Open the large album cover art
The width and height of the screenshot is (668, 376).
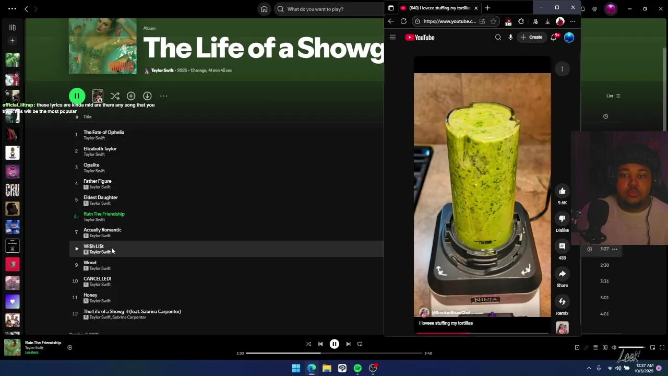(103, 46)
